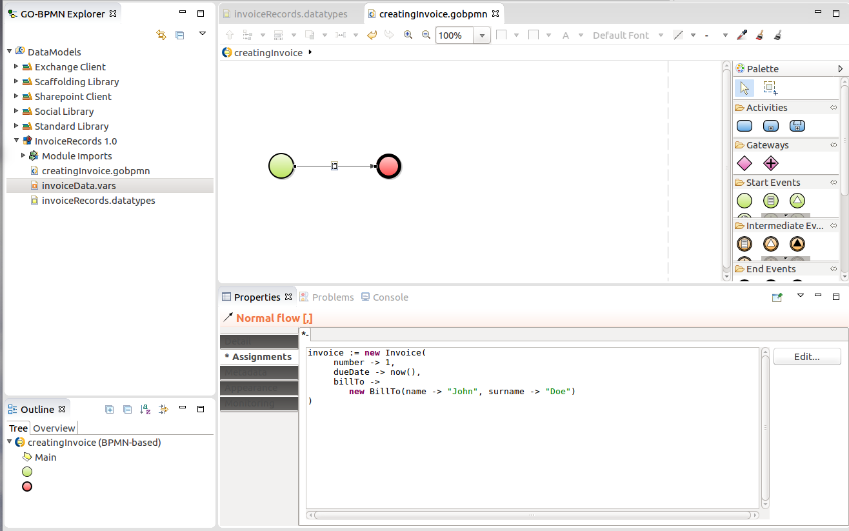849x531 pixels.
Task: Collapse the DataModels tree node
Action: click(x=10, y=52)
